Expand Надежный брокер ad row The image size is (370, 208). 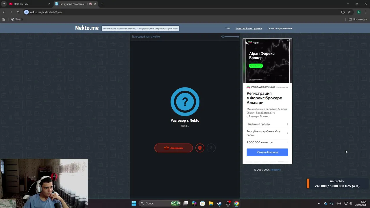tap(267, 124)
